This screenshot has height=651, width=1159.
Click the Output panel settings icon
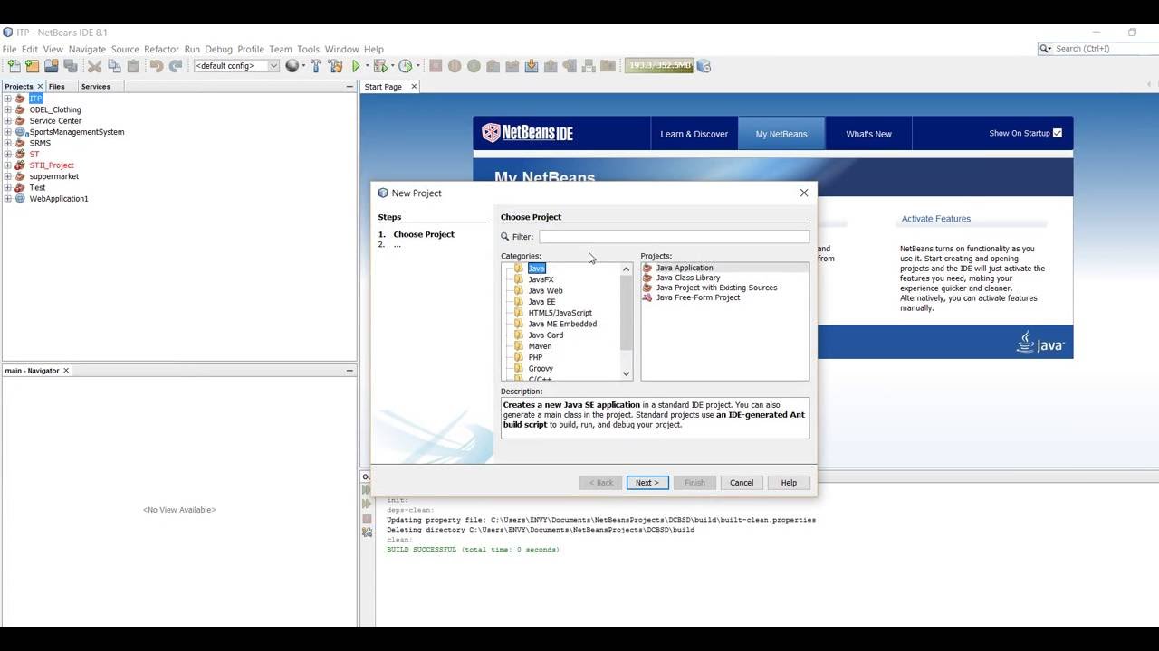(367, 533)
